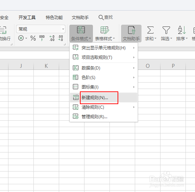Expand the 数据条 submenu arrow
Screen dimensions: 195x192
[x=134, y=68]
